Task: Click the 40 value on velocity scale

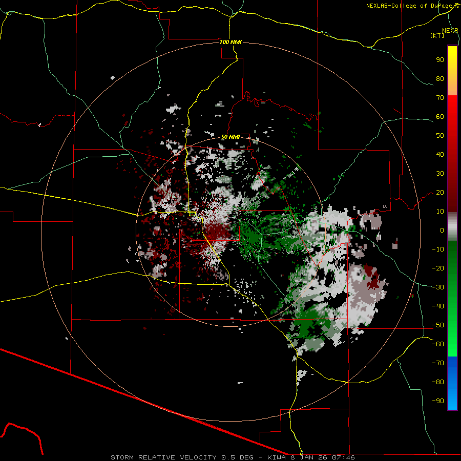Action: [440, 155]
